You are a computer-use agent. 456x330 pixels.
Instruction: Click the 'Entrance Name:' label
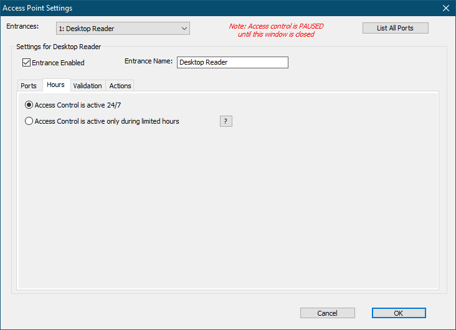(x=148, y=62)
